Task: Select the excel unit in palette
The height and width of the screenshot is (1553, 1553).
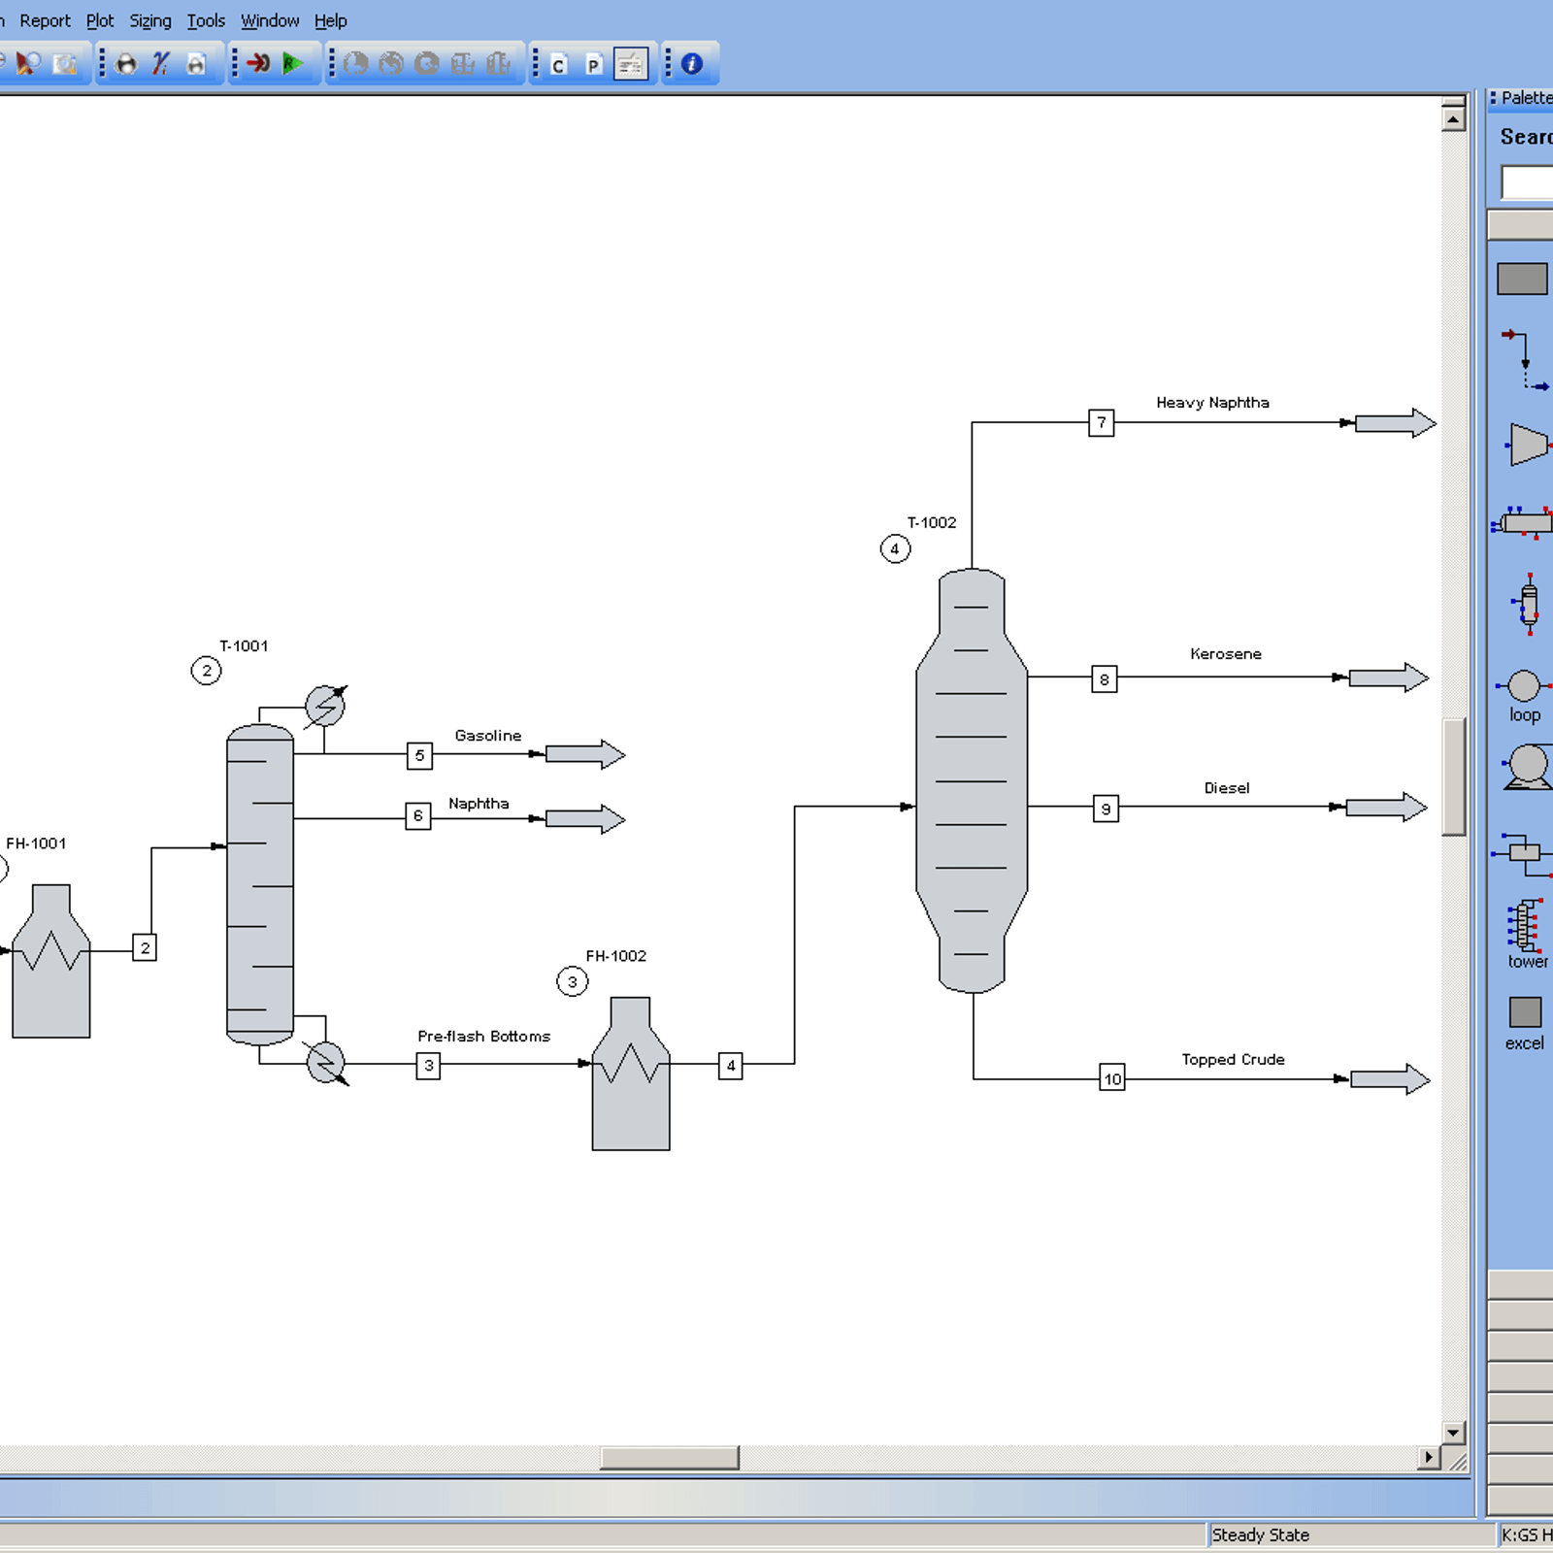Action: click(x=1525, y=1023)
